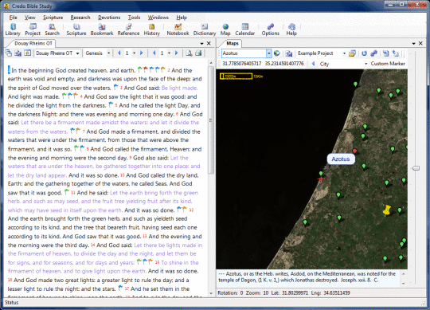The height and width of the screenshot is (310, 430).
Task: Click the yellow pushpin marker on the map
Action: tap(387, 210)
